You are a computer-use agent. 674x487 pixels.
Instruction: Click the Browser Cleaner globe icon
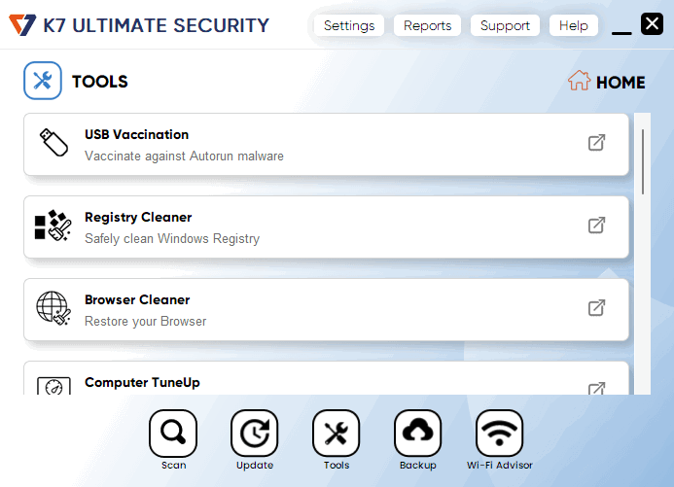tap(53, 308)
